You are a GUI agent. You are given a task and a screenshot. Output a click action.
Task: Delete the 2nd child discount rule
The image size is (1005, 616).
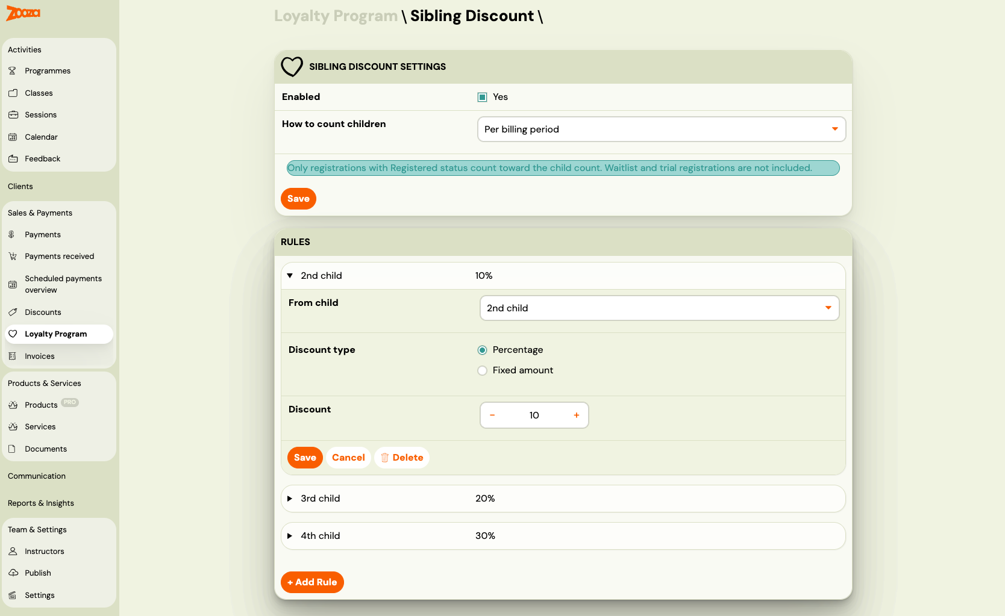pyautogui.click(x=402, y=457)
